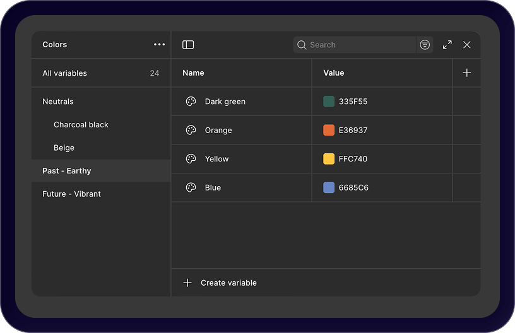Collapse the Neutrals group

point(58,102)
